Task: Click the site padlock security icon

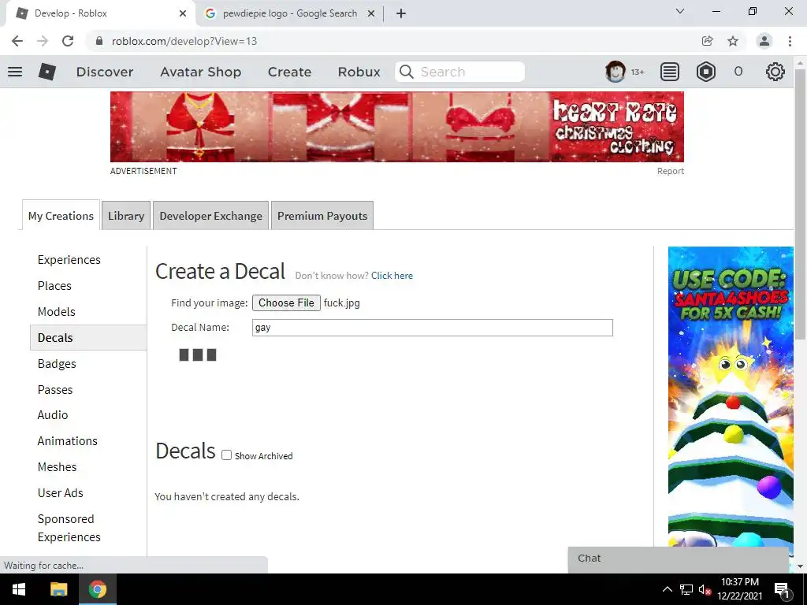Action: point(99,41)
